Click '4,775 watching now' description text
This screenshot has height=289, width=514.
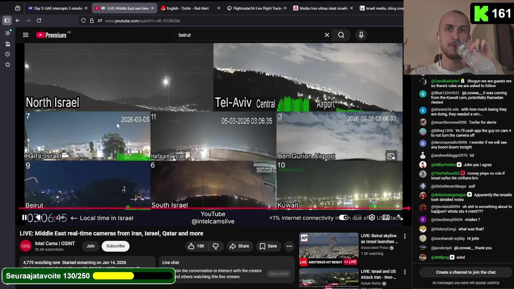coord(42,263)
